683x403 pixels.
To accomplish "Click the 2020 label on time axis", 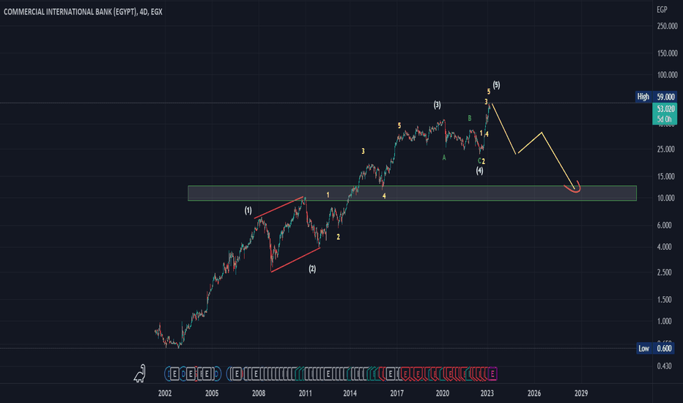I will (x=442, y=393).
